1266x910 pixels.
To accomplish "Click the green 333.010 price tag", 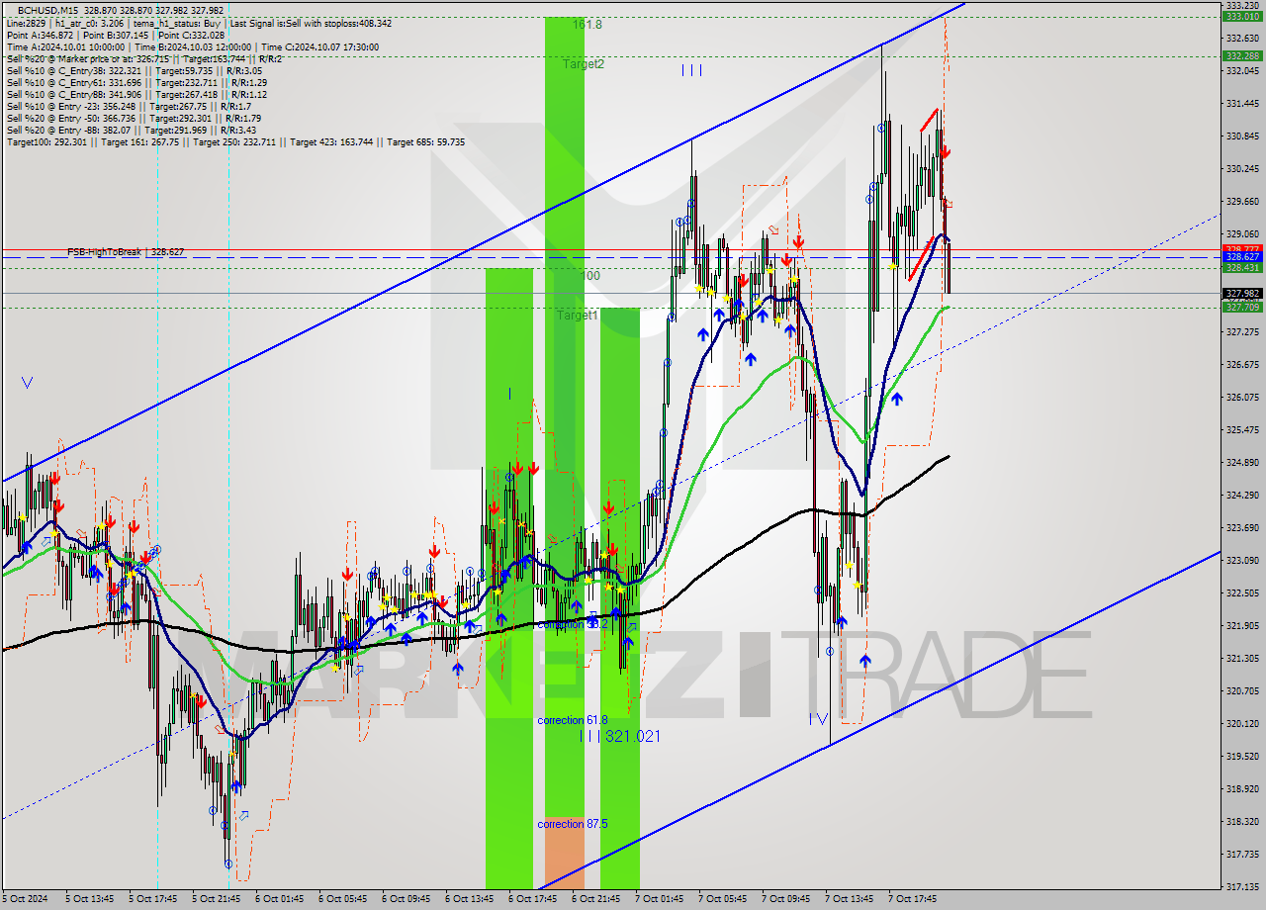I will coord(1243,16).
